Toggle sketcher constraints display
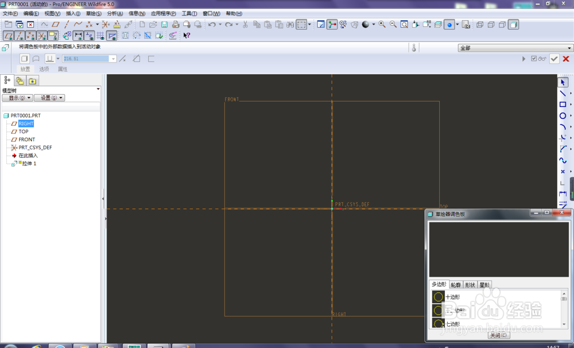 [90, 36]
